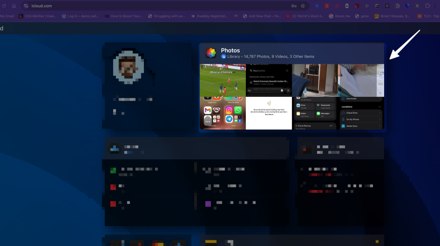Click the Library icon under Photos
The width and height of the screenshot is (440, 246).
click(223, 57)
